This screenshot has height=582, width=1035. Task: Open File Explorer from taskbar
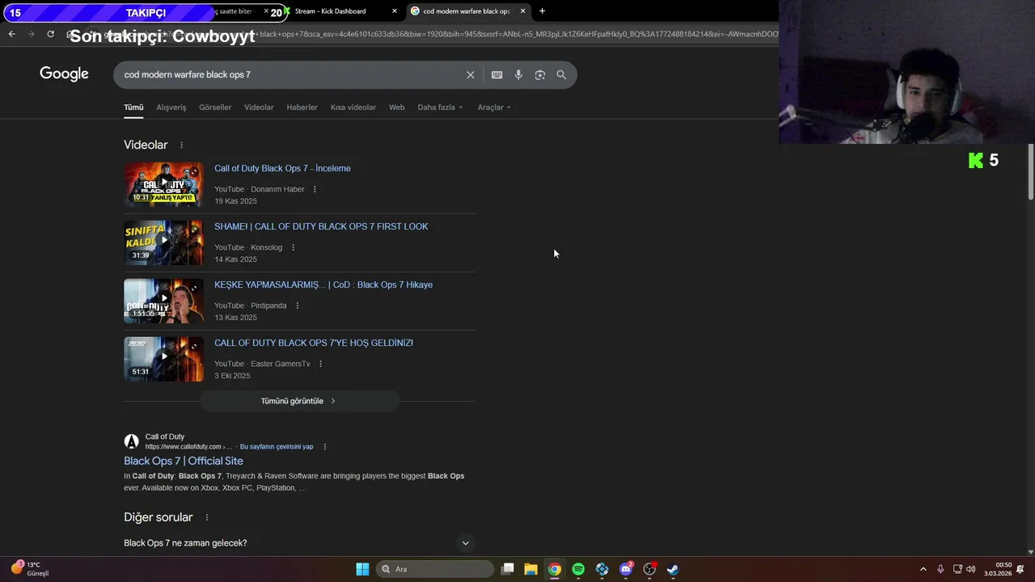coord(530,569)
